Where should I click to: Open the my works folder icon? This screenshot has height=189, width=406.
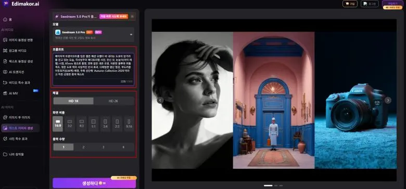click(5, 154)
